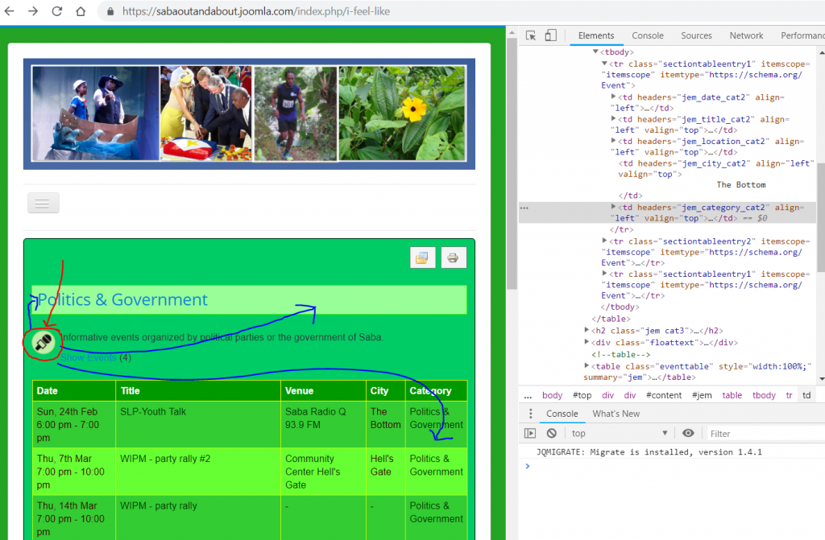Screen dimensions: 825x540
Task: Select tbody in the breadcrumb trail
Action: (x=764, y=395)
